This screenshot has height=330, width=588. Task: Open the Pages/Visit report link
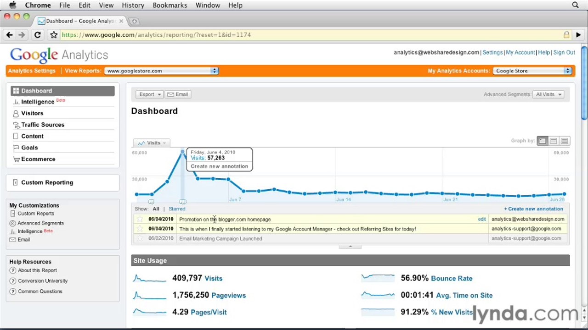[x=209, y=313]
